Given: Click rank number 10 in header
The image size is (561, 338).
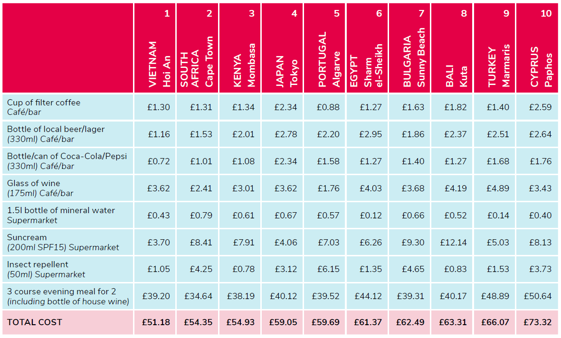Looking at the screenshot, I should click(x=546, y=13).
